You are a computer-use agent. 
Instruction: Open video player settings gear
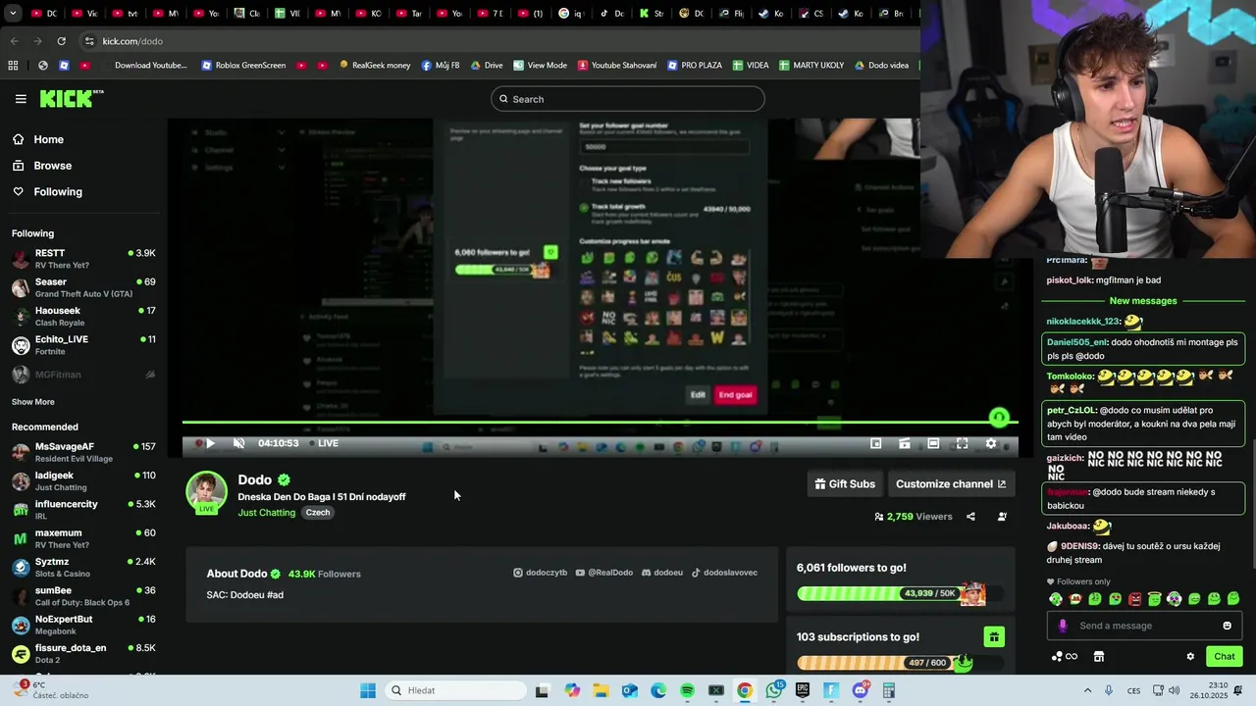click(x=991, y=443)
